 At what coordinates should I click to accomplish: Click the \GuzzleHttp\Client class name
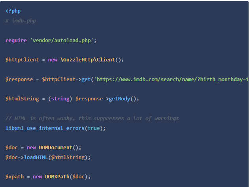tap(88, 60)
